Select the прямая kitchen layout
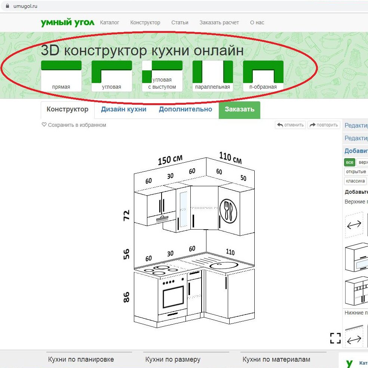This screenshot has width=368, height=368. (61, 76)
